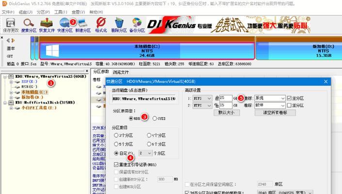
Task: Choose the 4 partitions option
Action: pos(149,135)
